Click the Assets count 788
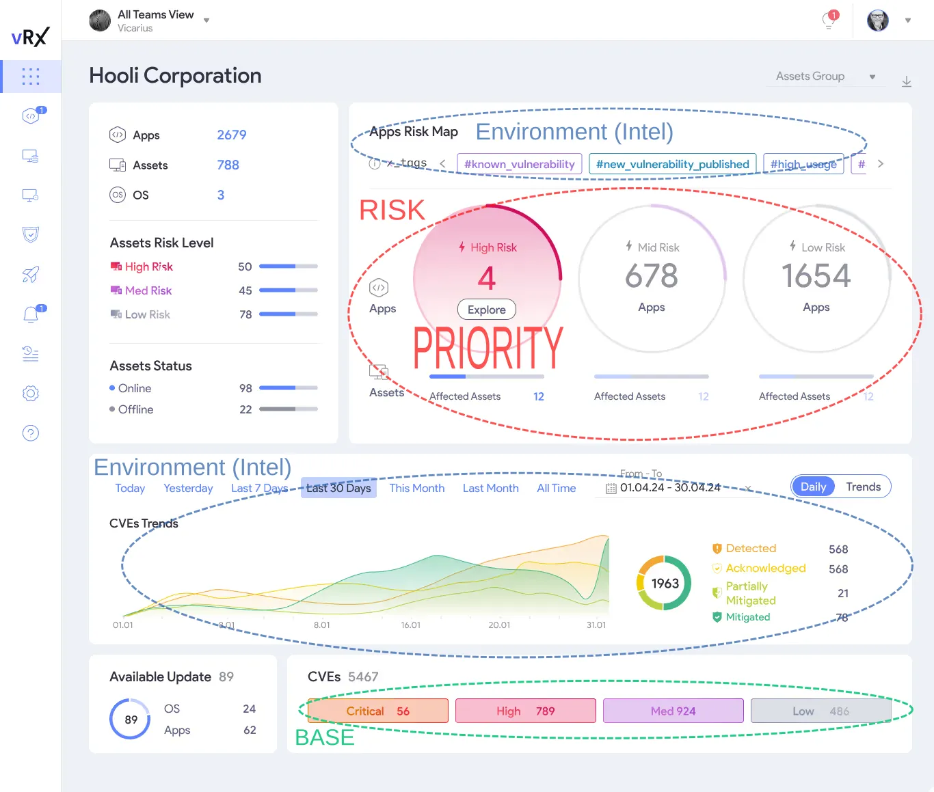Image resolution: width=934 pixels, height=792 pixels. point(228,165)
